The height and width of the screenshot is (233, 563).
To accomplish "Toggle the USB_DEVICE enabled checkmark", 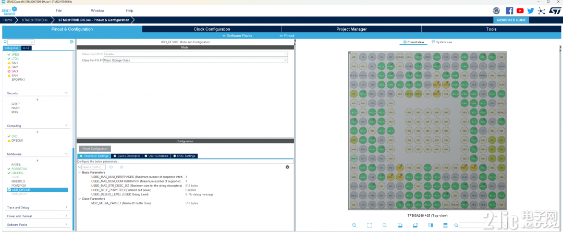I will 9,190.
